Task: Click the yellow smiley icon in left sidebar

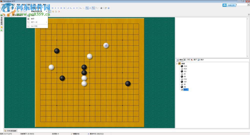Action: [x=1, y=27]
